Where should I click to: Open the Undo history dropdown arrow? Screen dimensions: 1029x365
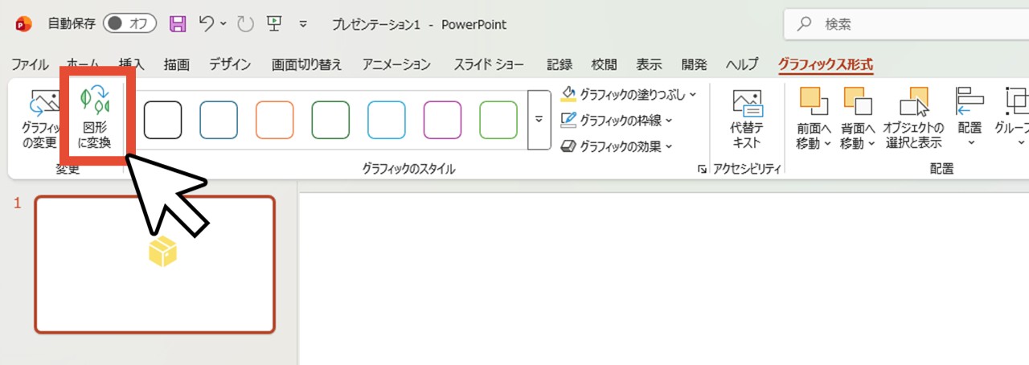click(223, 25)
